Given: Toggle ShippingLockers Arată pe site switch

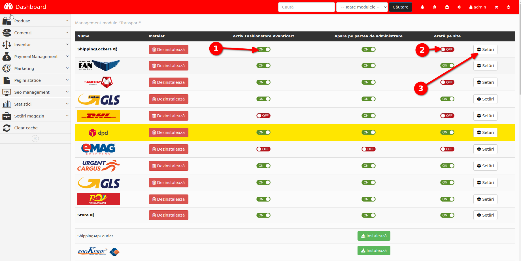Looking at the screenshot, I should tap(447, 49).
